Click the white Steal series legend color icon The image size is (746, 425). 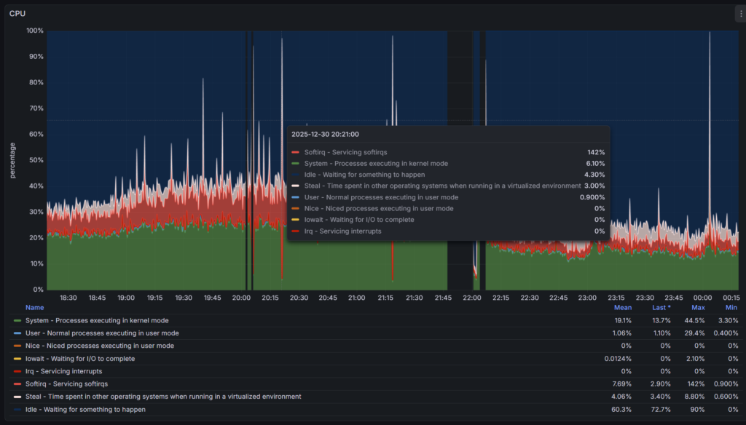(17, 397)
